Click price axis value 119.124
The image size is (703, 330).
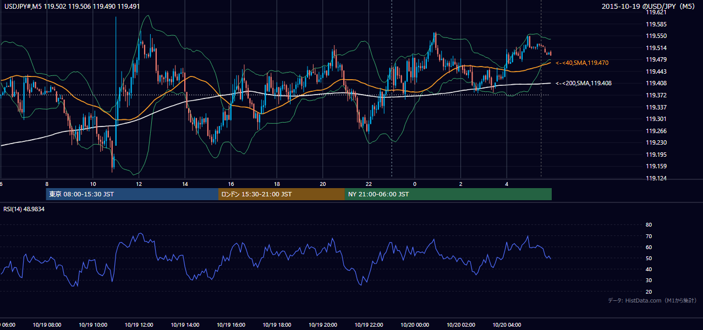click(x=657, y=178)
